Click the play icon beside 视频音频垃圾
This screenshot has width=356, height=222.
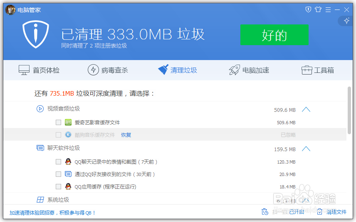pos(40,109)
